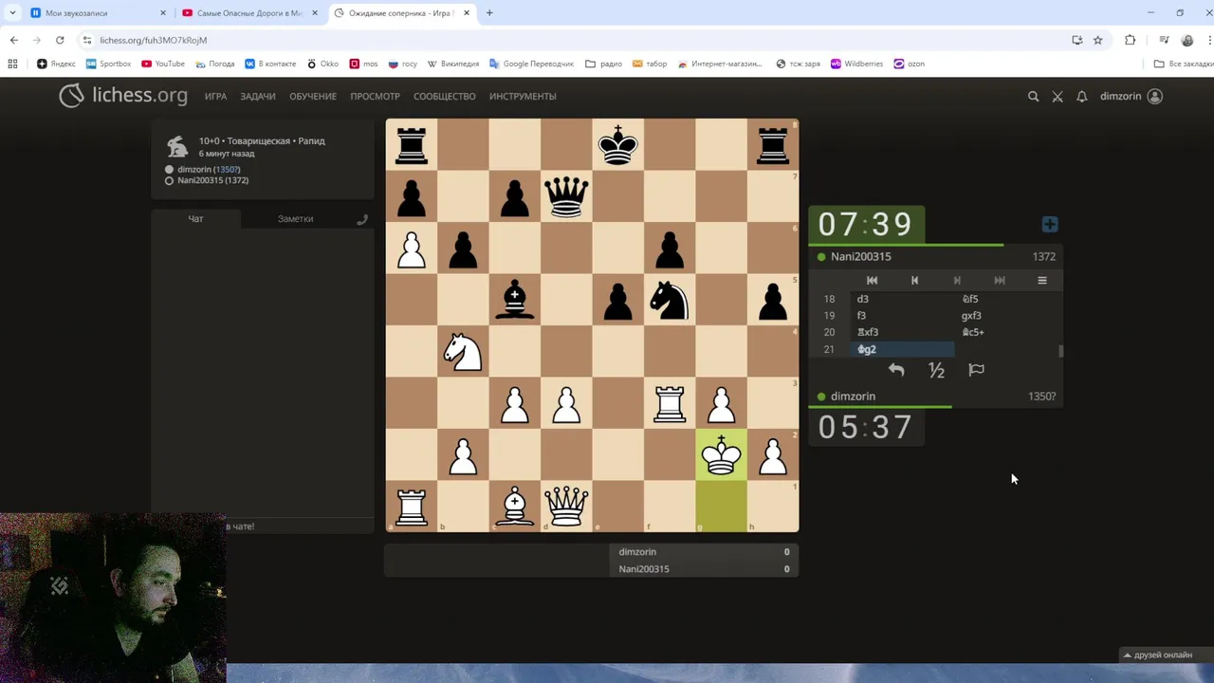The width and height of the screenshot is (1214, 683).
Task: Click browser back arrow
Action: (14, 40)
